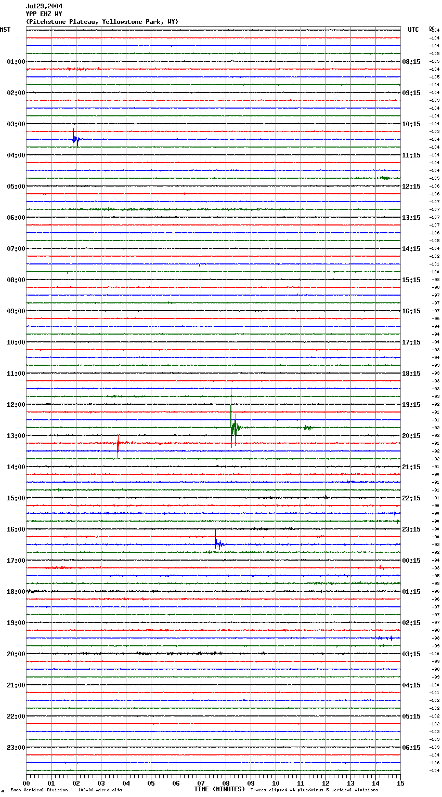Click the small green aftershock near minute 11

(x=307, y=428)
